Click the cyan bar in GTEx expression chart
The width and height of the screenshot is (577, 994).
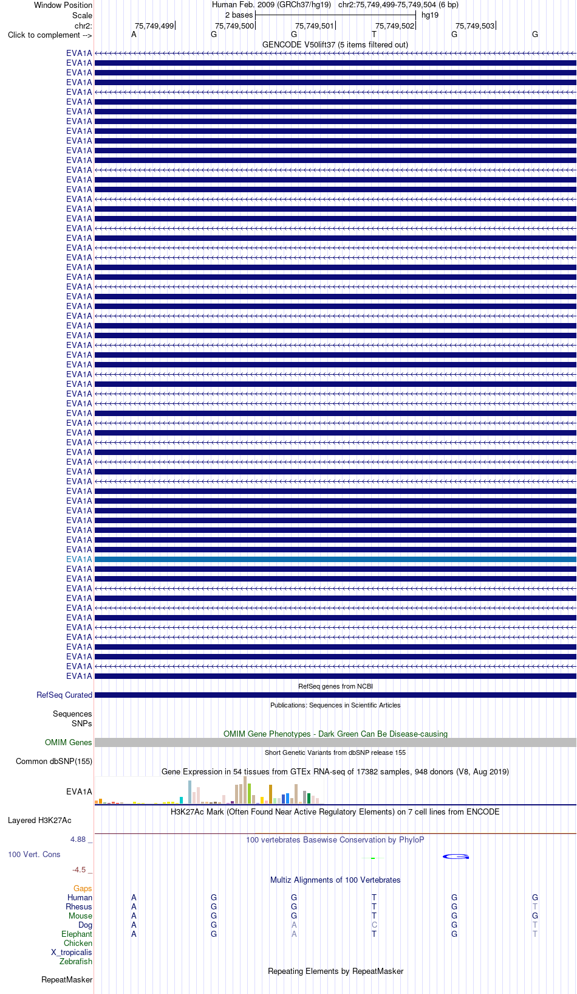(x=181, y=801)
